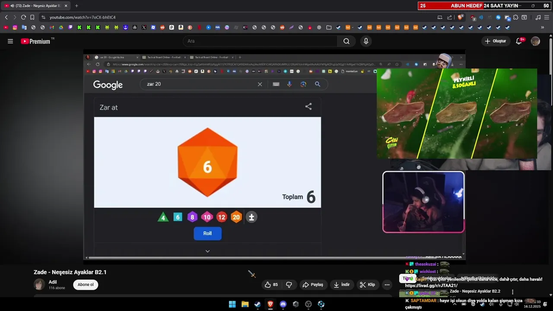Open Discord from the taskbar

(283, 304)
